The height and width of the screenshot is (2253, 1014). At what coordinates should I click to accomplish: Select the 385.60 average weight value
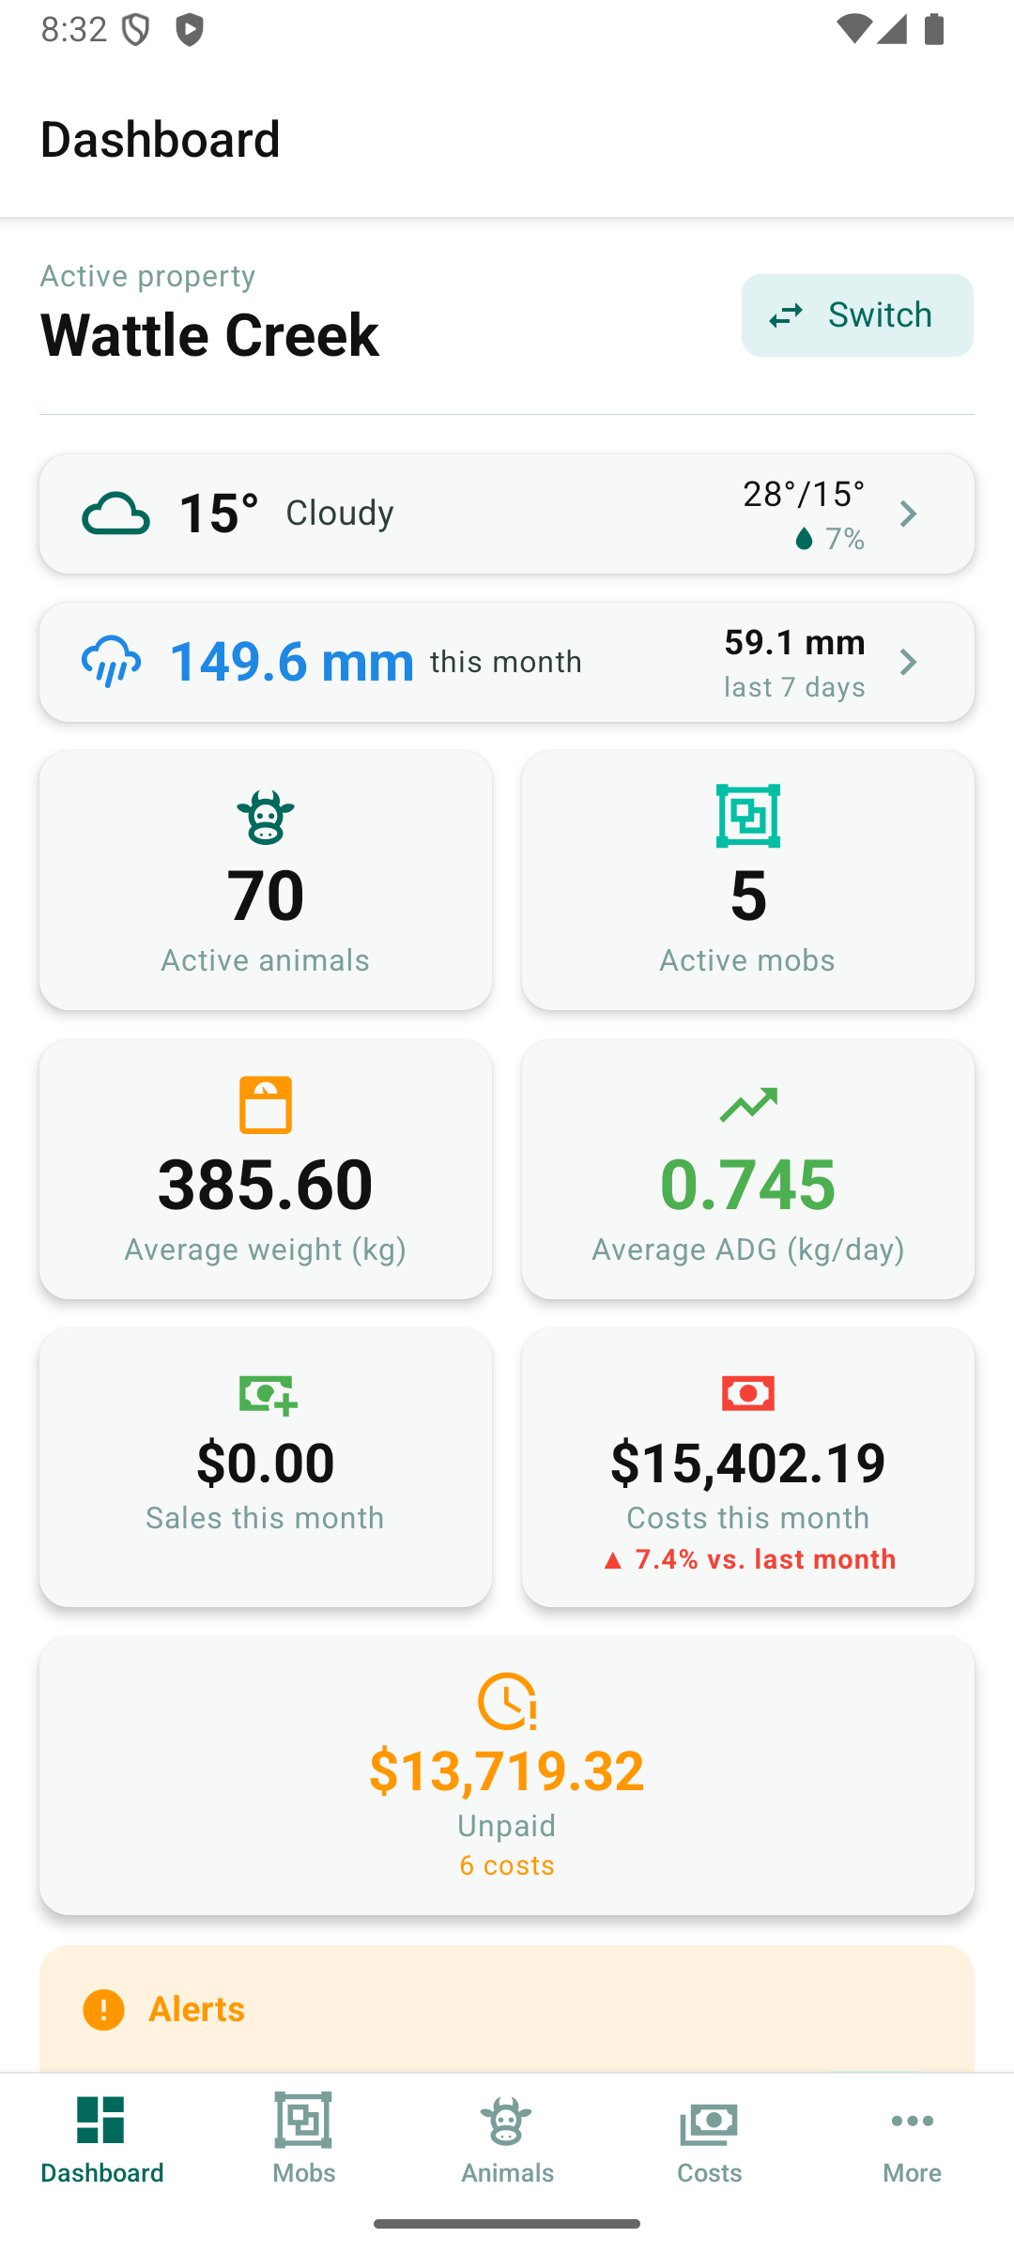[266, 1184]
